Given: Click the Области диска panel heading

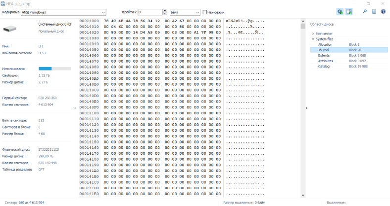Looking at the screenshot, I should [322, 24].
